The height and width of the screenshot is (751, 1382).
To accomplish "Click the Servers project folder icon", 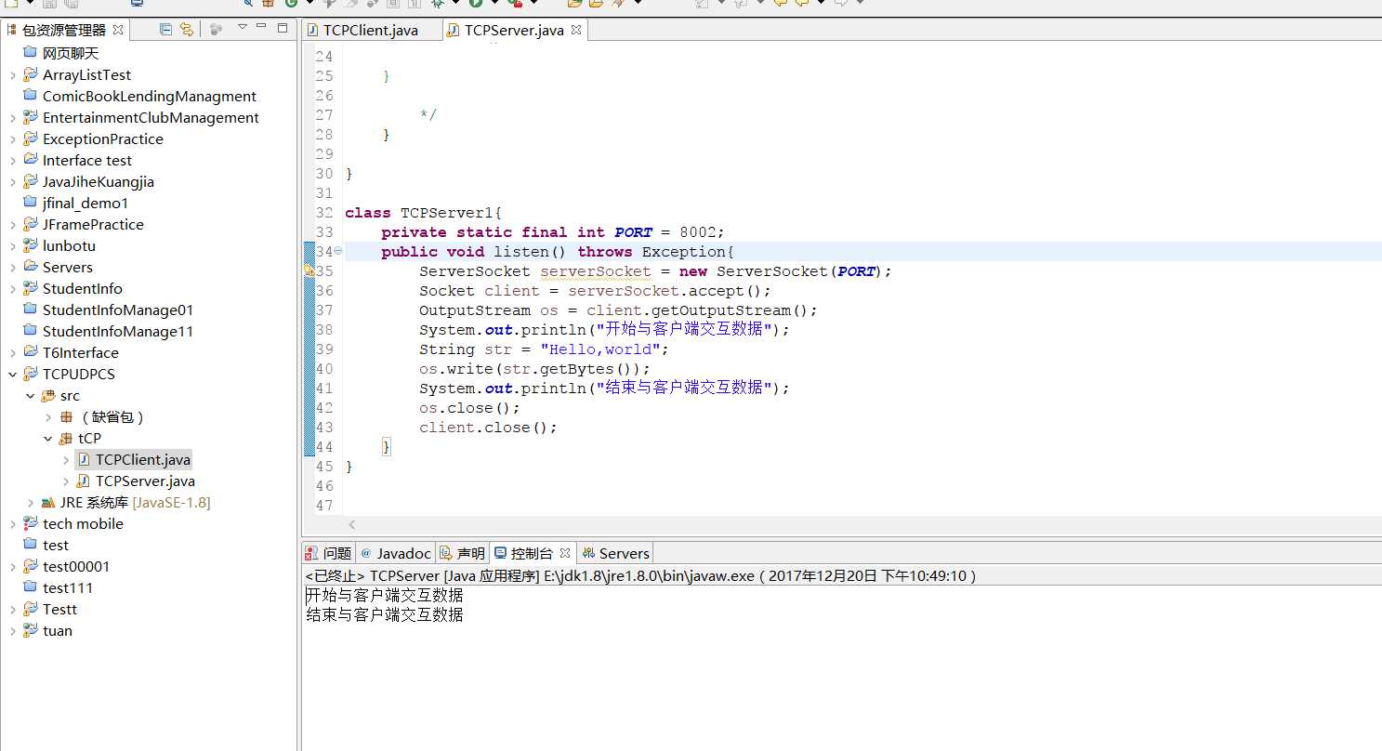I will click(x=31, y=267).
